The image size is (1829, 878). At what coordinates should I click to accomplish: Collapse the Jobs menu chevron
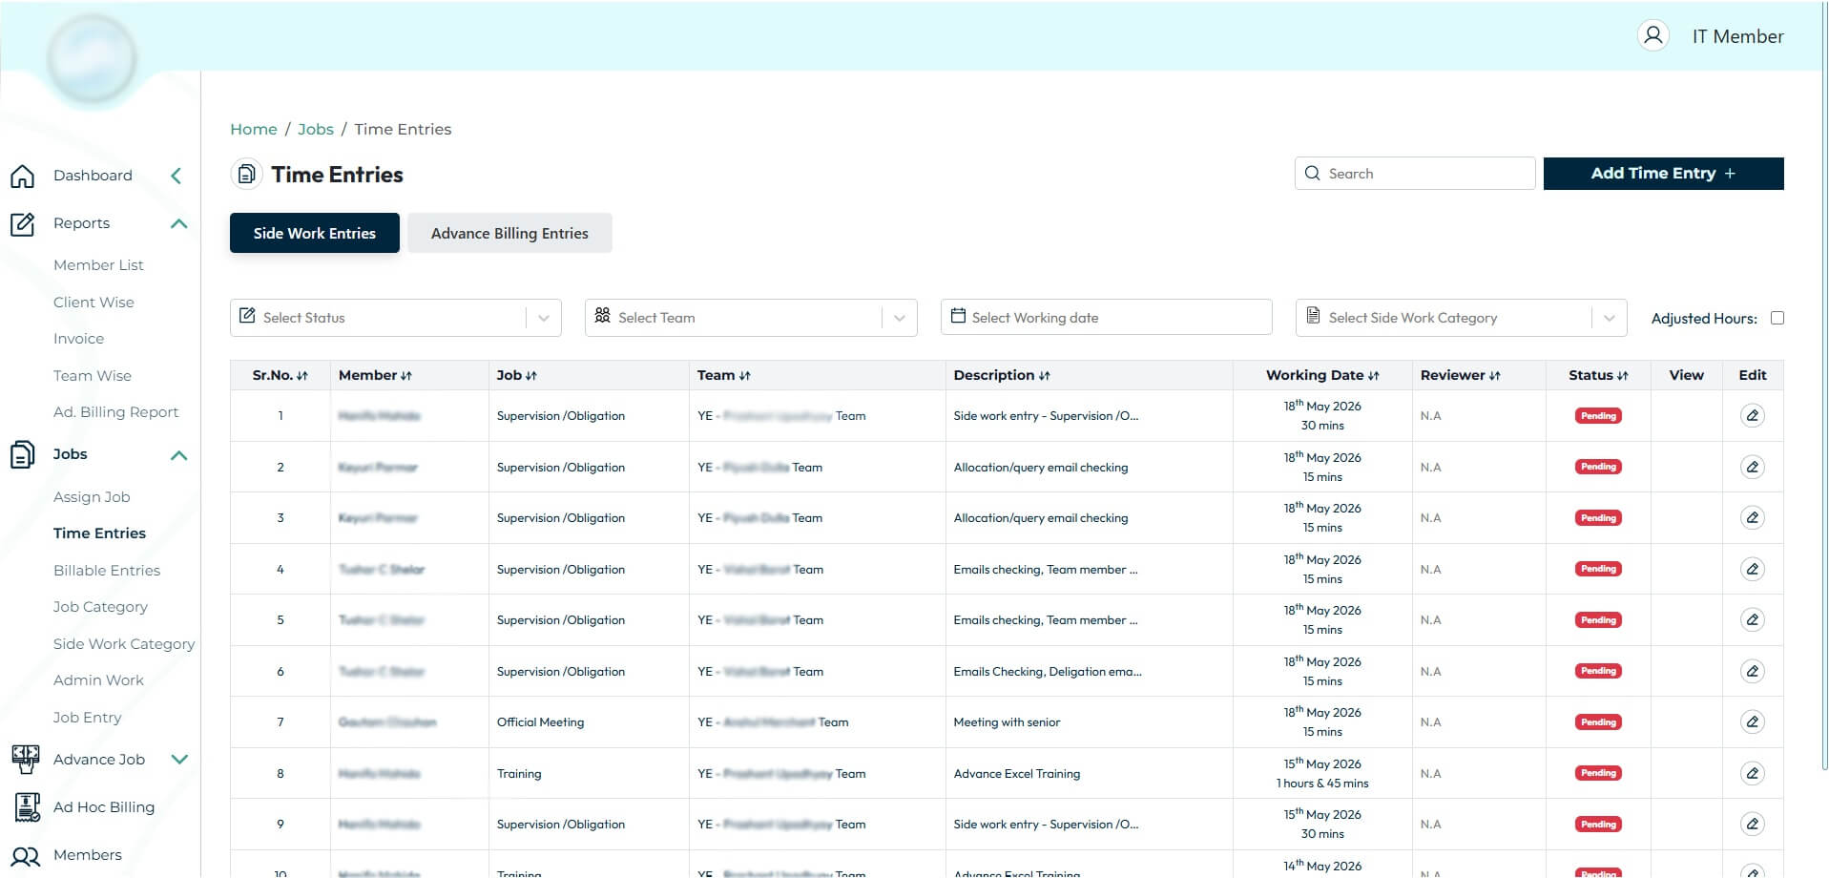[x=178, y=455]
